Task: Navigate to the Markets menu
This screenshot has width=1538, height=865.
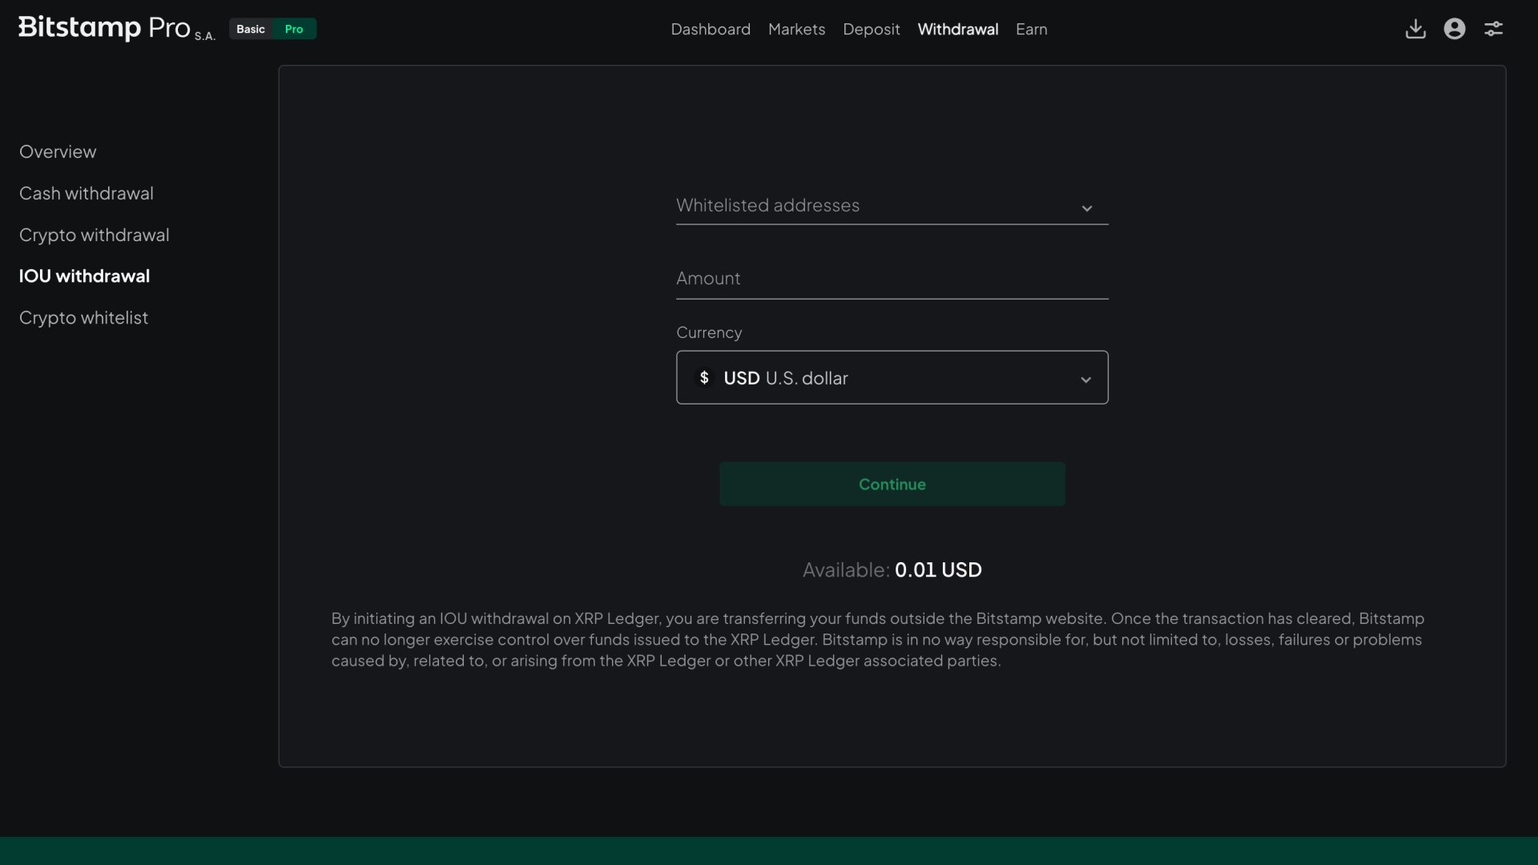Action: [796, 29]
